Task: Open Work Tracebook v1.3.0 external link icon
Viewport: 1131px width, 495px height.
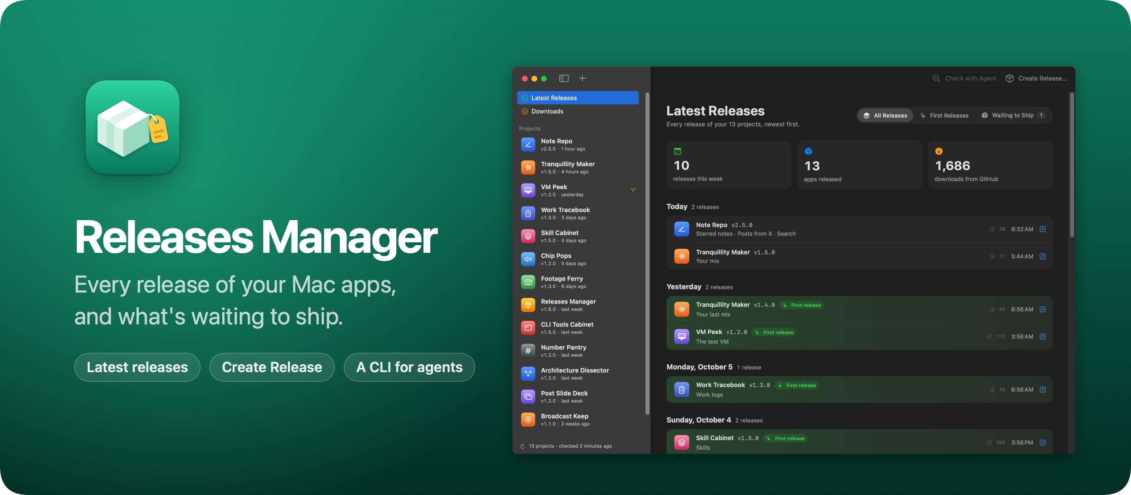Action: coord(1043,389)
